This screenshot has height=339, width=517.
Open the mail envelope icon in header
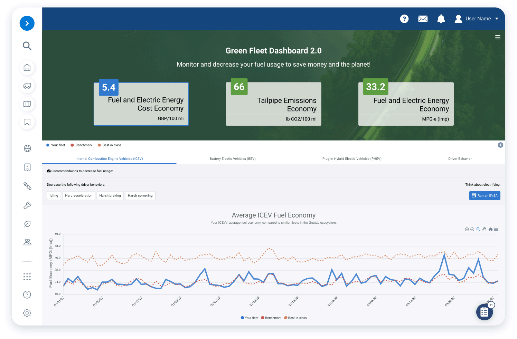click(x=423, y=19)
